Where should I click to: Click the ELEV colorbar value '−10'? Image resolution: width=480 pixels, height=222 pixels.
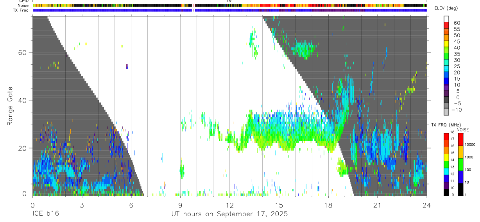pos(456,110)
